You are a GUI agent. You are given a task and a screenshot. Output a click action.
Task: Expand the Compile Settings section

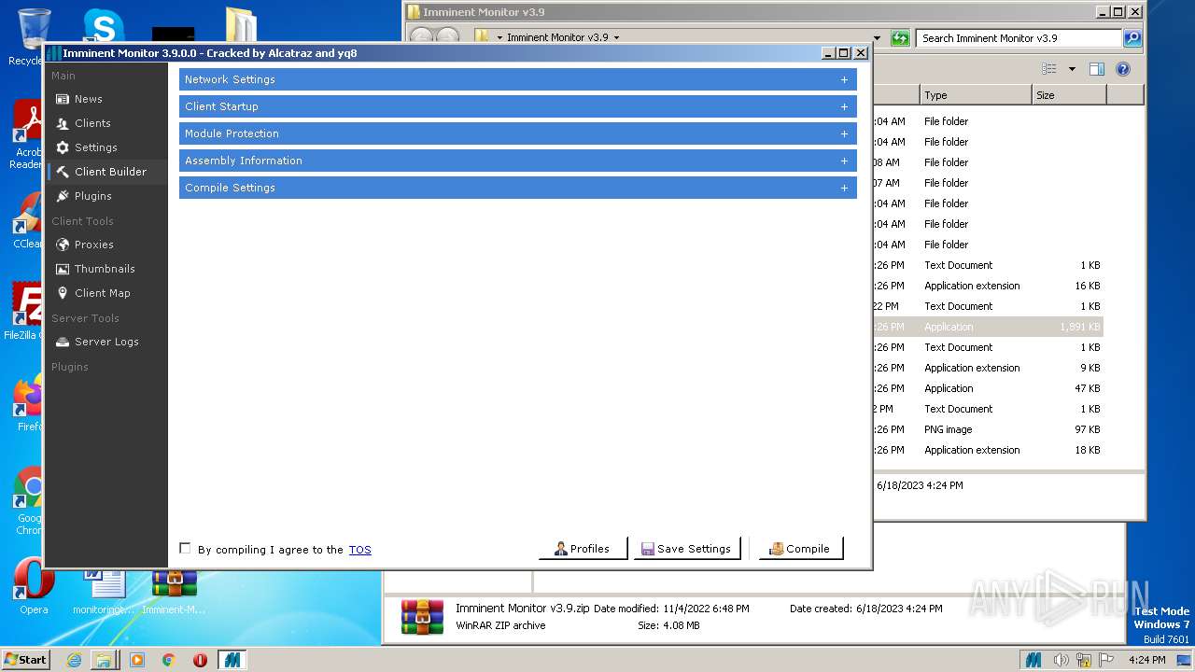517,188
